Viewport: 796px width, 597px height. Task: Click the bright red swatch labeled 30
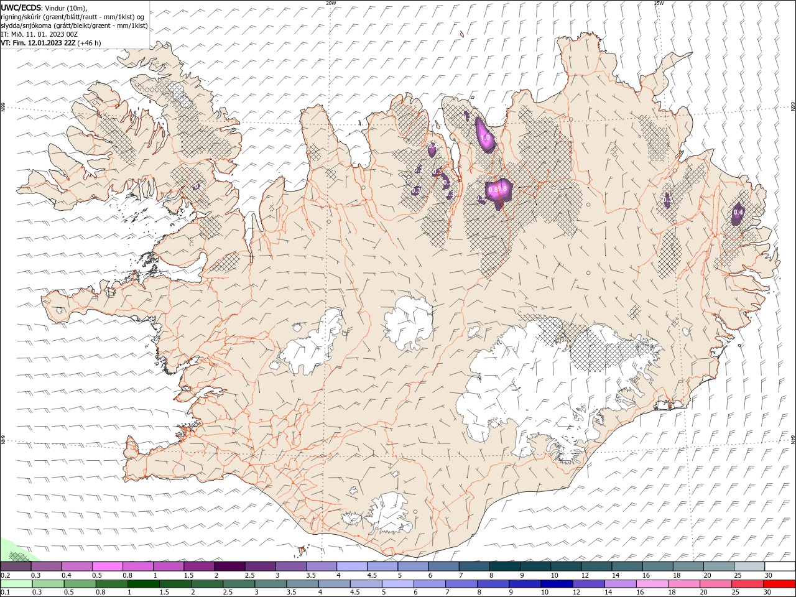coord(779,584)
